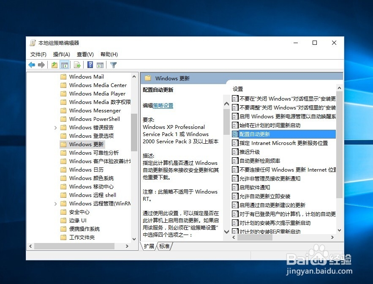The height and width of the screenshot is (284, 373).
Task: Click the settings list horizontal scroll right arrow
Action: pyautogui.click(x=332, y=238)
